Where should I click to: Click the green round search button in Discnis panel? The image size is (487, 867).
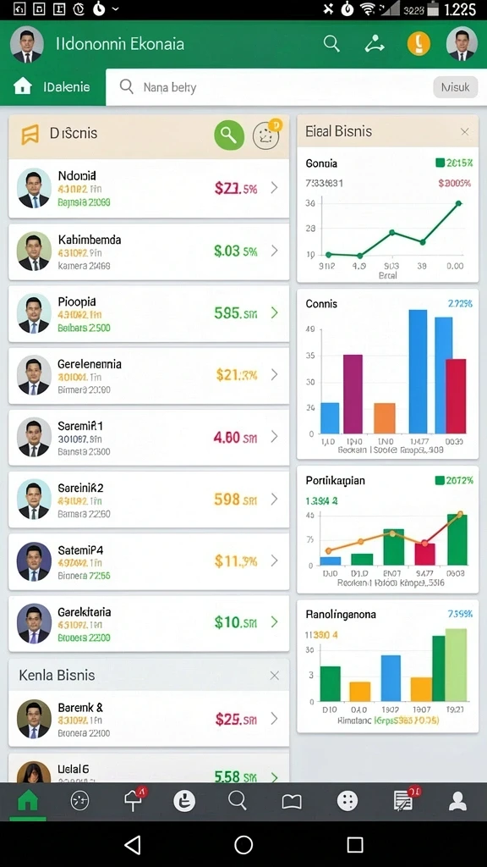click(229, 135)
